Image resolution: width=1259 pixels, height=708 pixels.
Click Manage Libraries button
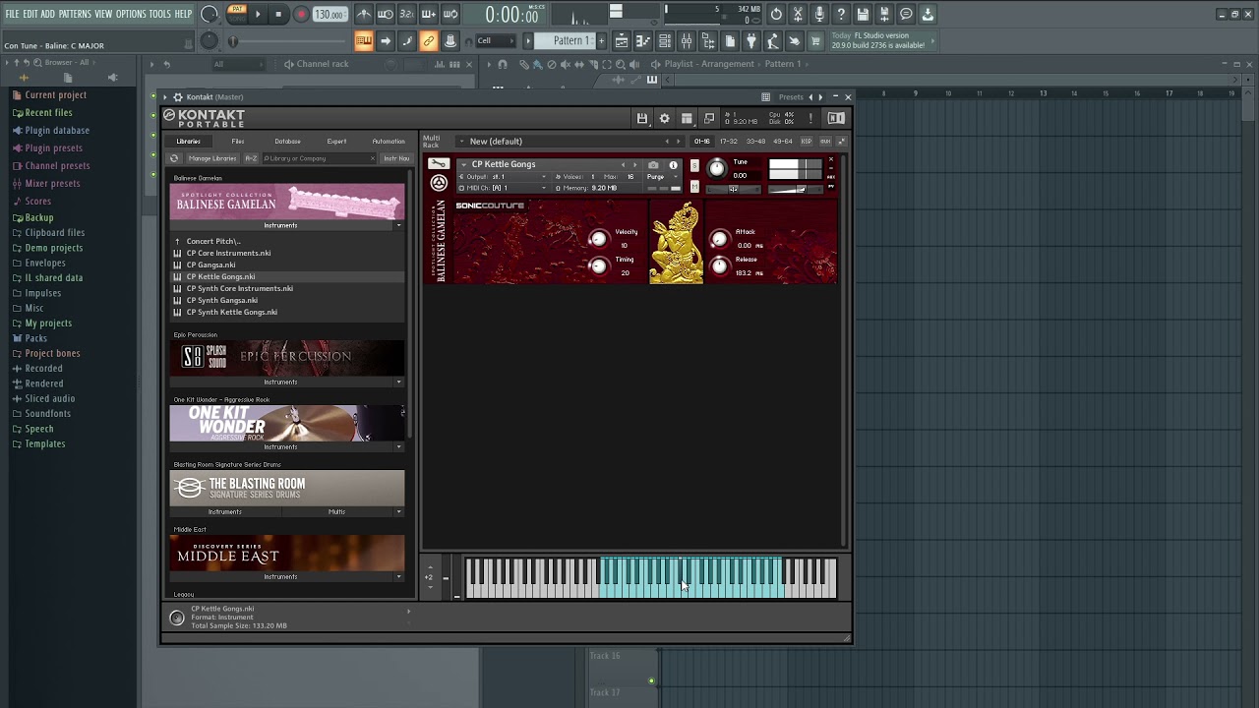coord(212,158)
